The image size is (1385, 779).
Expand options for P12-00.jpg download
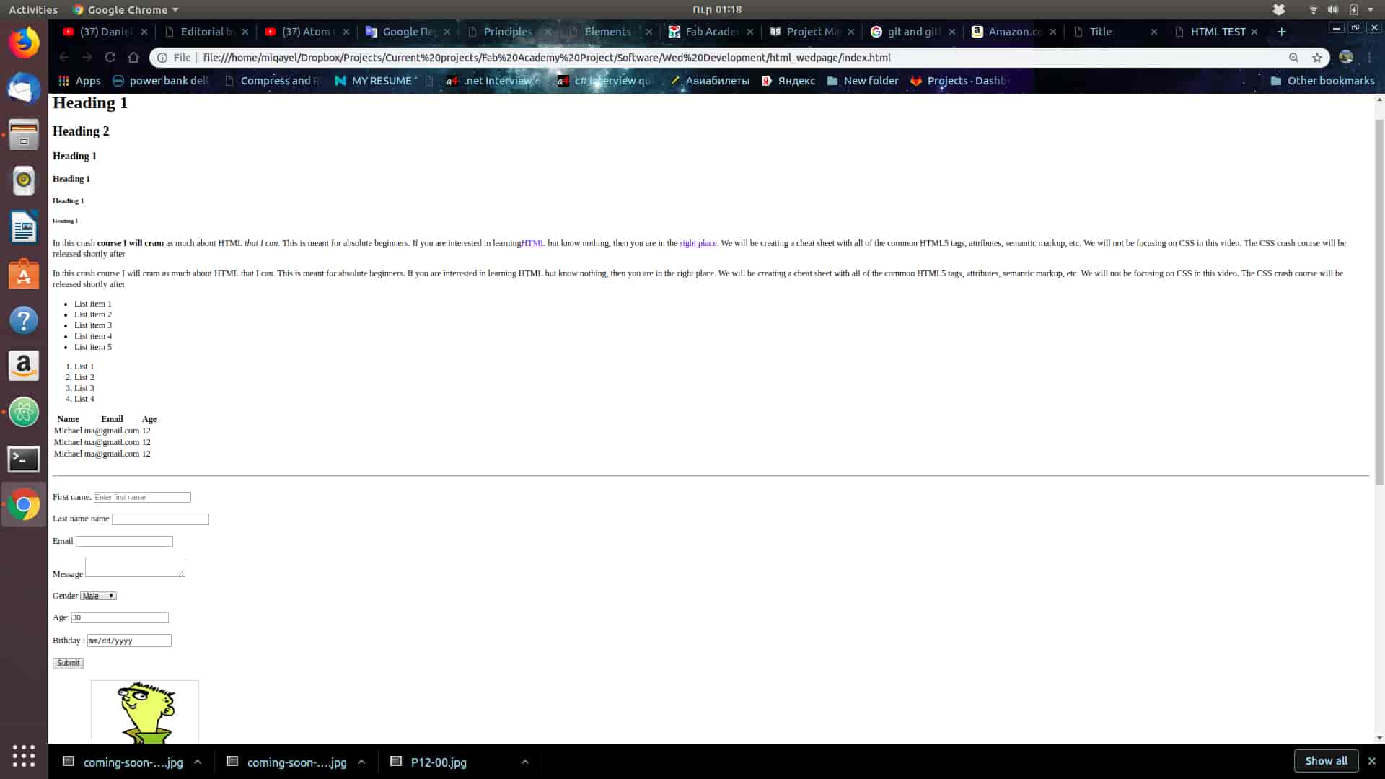point(525,762)
